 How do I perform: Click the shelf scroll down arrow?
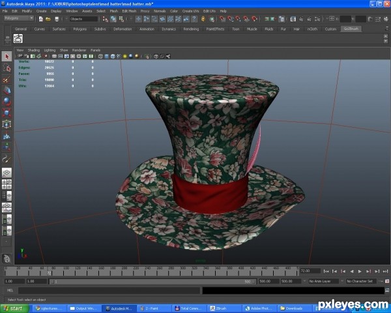click(386, 41)
